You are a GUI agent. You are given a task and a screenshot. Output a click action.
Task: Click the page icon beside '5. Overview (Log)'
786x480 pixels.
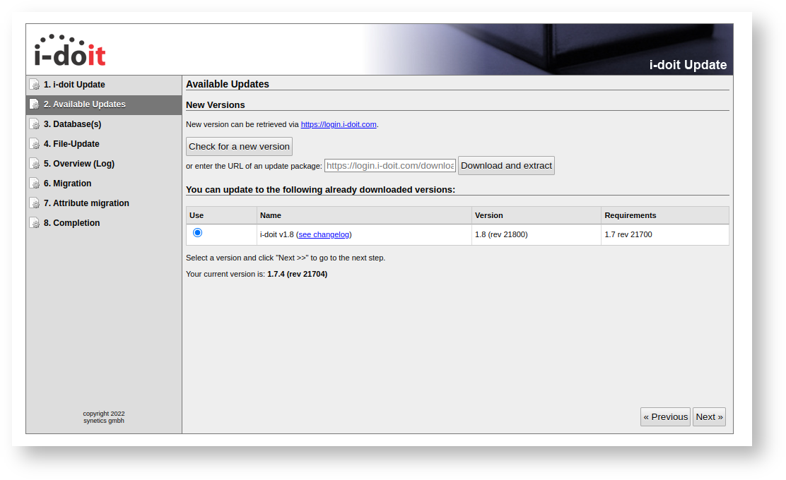click(35, 164)
